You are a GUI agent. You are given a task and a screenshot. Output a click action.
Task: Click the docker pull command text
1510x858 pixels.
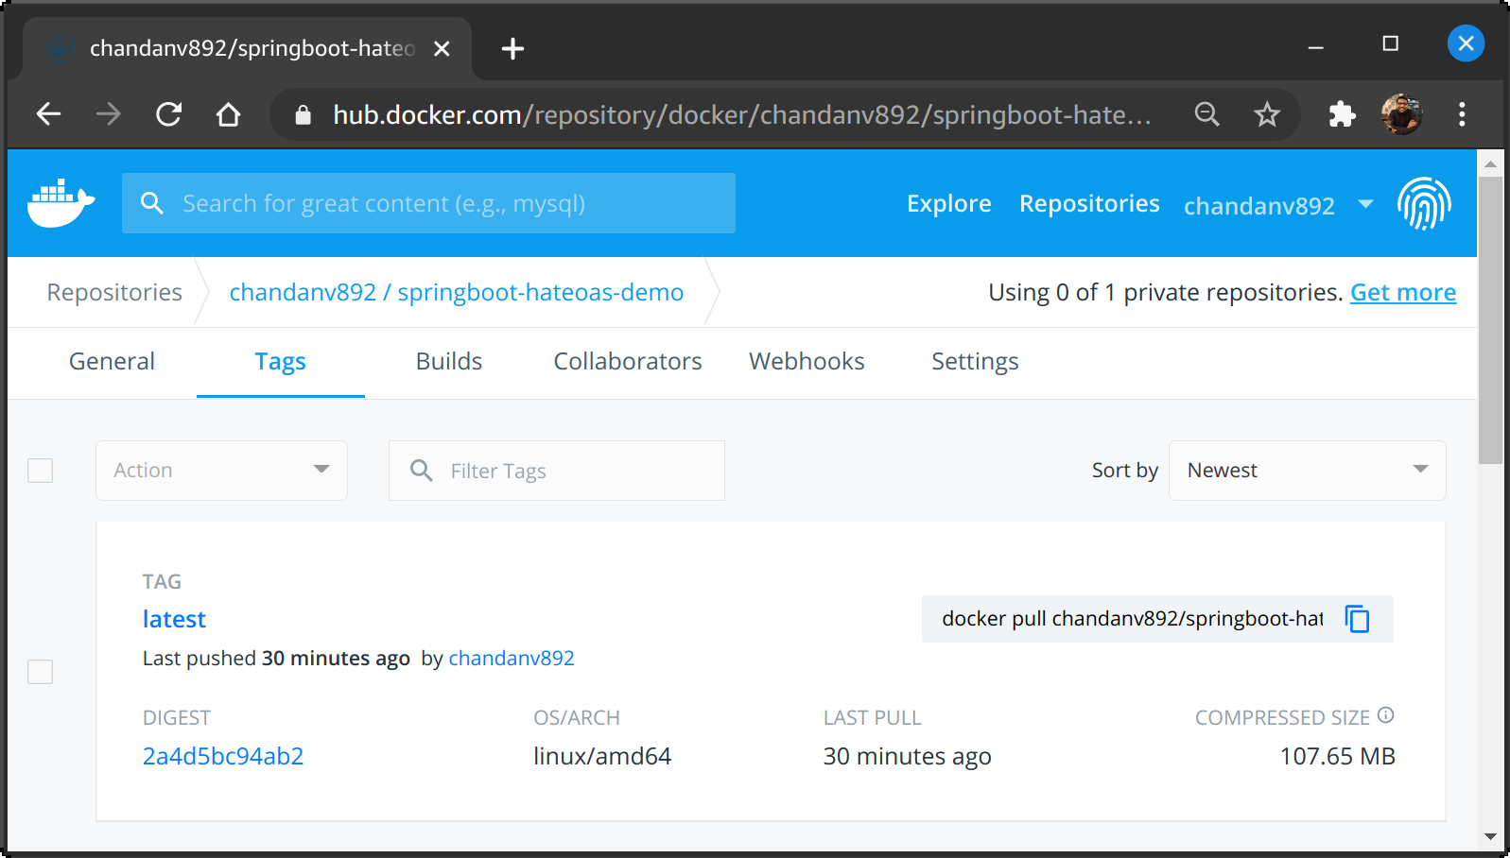1133,619
